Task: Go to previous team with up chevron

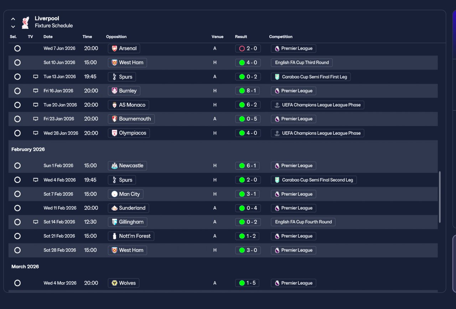Action: pos(13,19)
